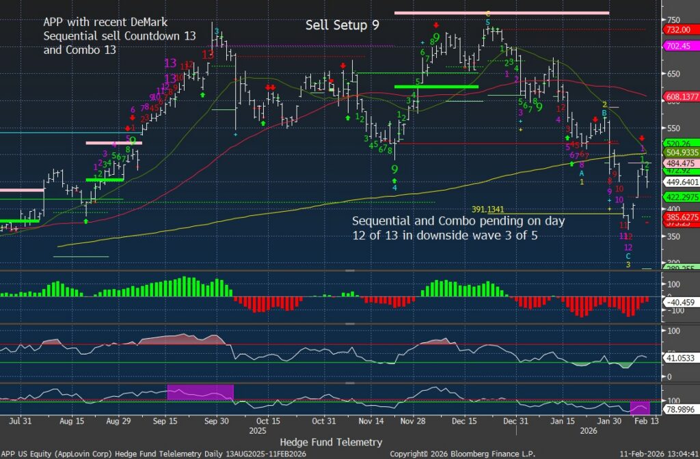Select the pink horizontal line at chart top
Screen dimensions: 700x459
[x=501, y=13]
